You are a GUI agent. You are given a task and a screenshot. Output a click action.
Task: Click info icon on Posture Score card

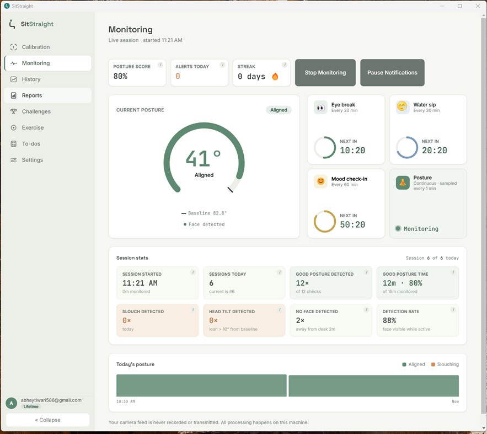(x=160, y=65)
